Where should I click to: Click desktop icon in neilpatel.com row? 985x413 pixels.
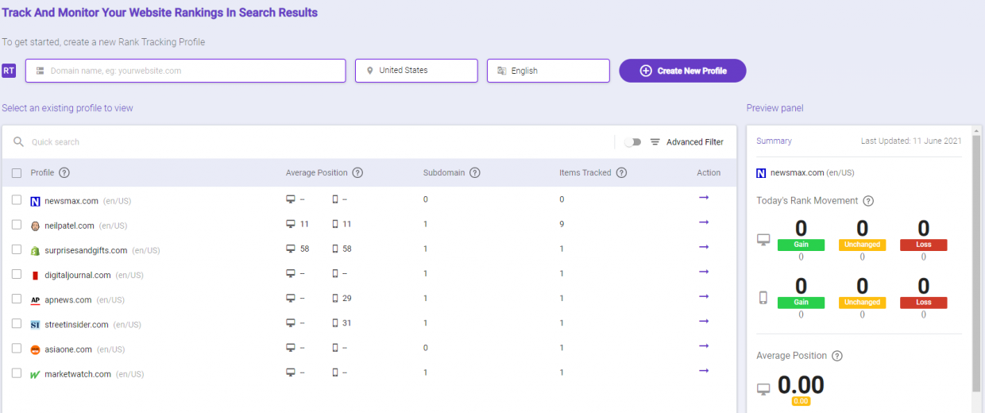point(291,225)
